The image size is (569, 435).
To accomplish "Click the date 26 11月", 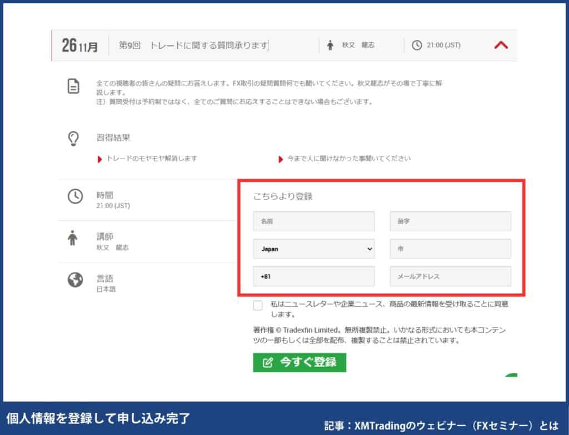I will click(x=80, y=45).
